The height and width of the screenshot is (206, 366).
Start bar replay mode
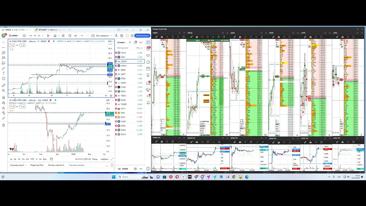click(75, 35)
